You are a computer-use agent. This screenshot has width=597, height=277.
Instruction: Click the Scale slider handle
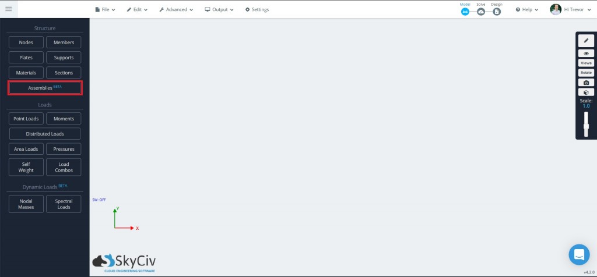point(586,126)
